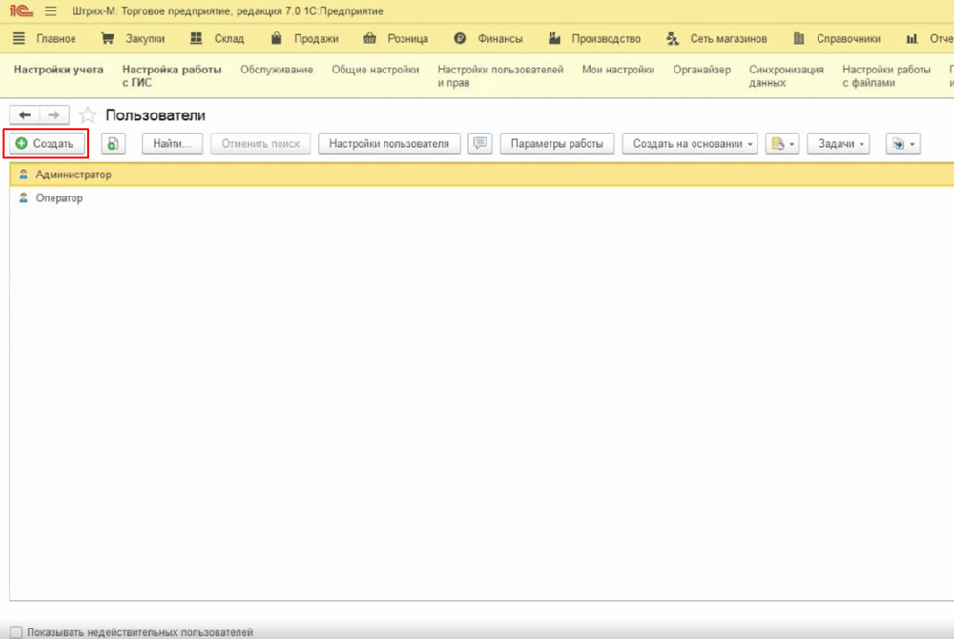Open the Задачи dropdown menu

[x=838, y=144]
